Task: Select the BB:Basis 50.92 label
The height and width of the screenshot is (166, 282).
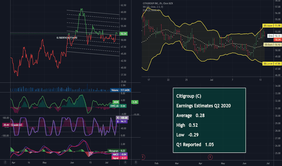Action: click(x=272, y=44)
